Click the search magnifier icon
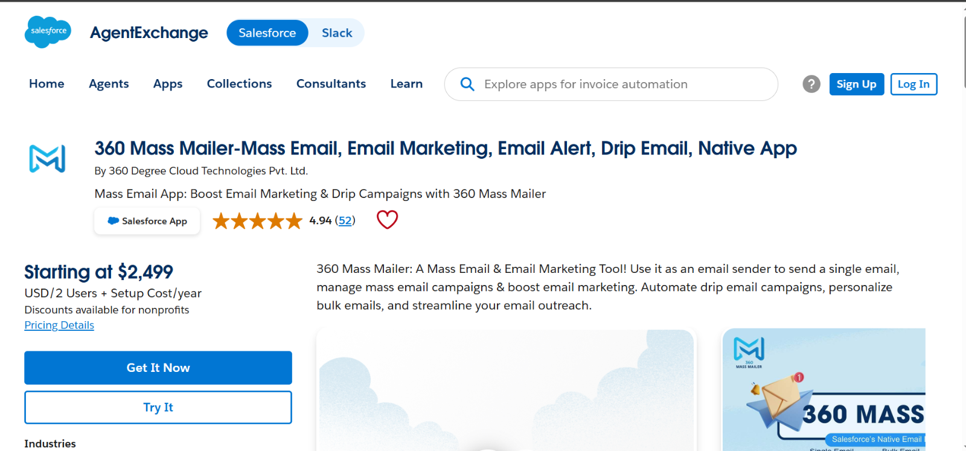Viewport: 966px width, 451px height. [467, 84]
